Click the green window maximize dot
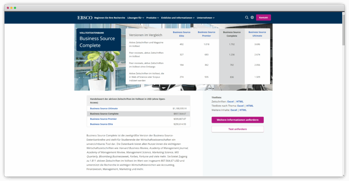The image size is (349, 181). [15, 8]
